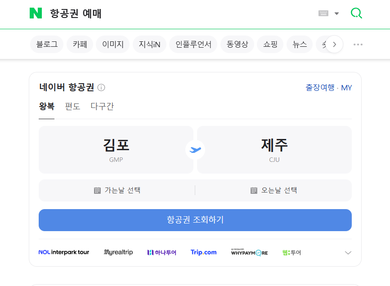Screen dimensions: 390x286
Task: Open search with the magnifier icon
Action: pos(356,13)
